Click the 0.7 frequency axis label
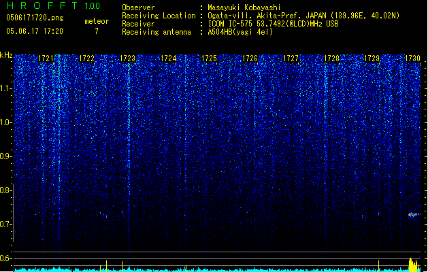The height and width of the screenshot is (272, 428). (6, 224)
